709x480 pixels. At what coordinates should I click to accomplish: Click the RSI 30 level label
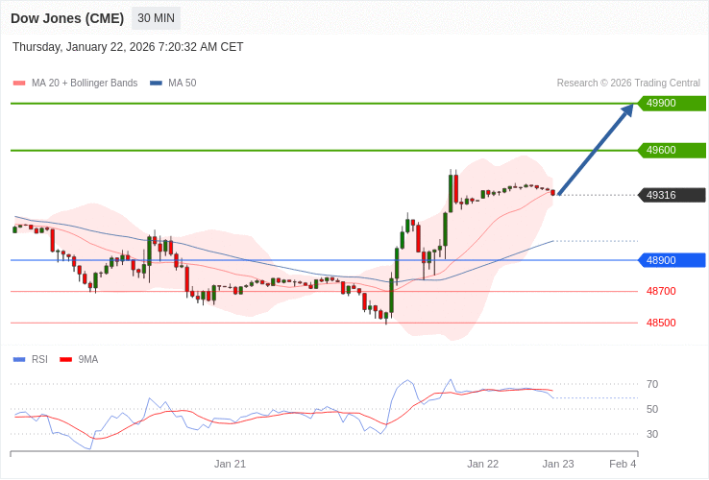pyautogui.click(x=652, y=434)
